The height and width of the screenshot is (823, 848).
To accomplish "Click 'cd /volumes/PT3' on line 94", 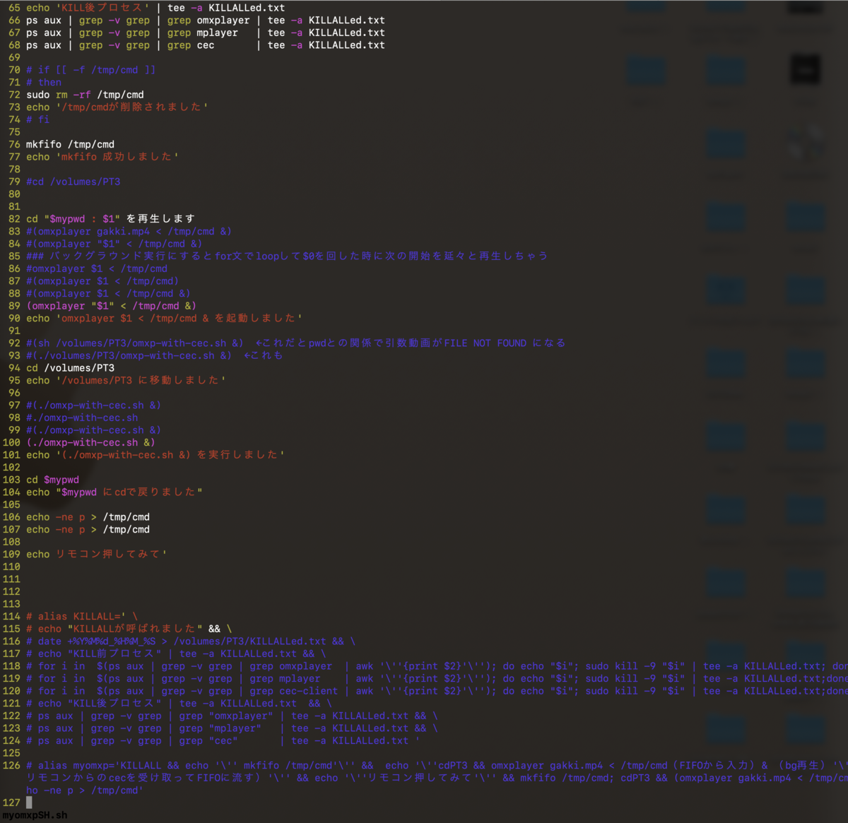I will [70, 368].
